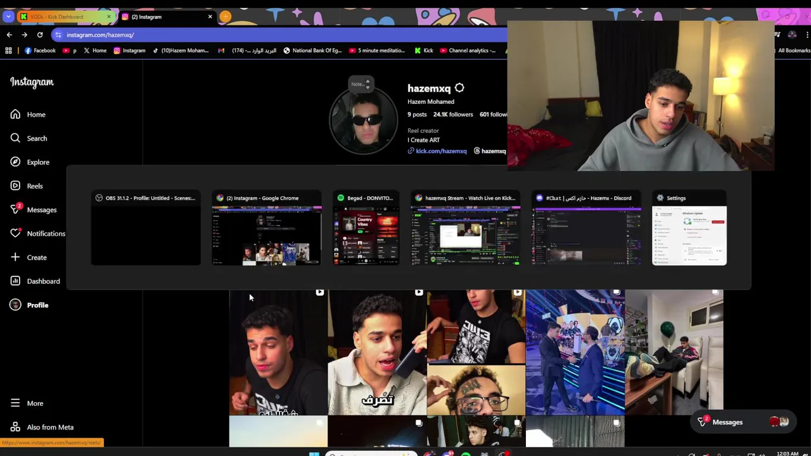811x456 pixels.
Task: Switch to the Settings window thumbnail
Action: [x=689, y=228]
